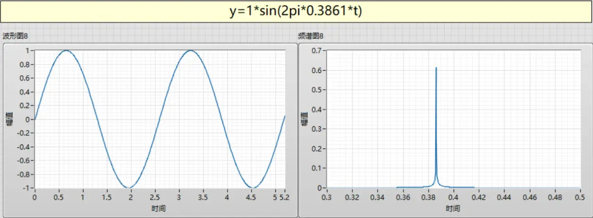
Task: Click the 0.48 x-axis tick value
Action: pyautogui.click(x=555, y=197)
